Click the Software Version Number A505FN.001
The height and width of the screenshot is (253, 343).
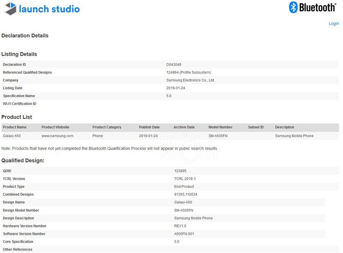(x=184, y=234)
